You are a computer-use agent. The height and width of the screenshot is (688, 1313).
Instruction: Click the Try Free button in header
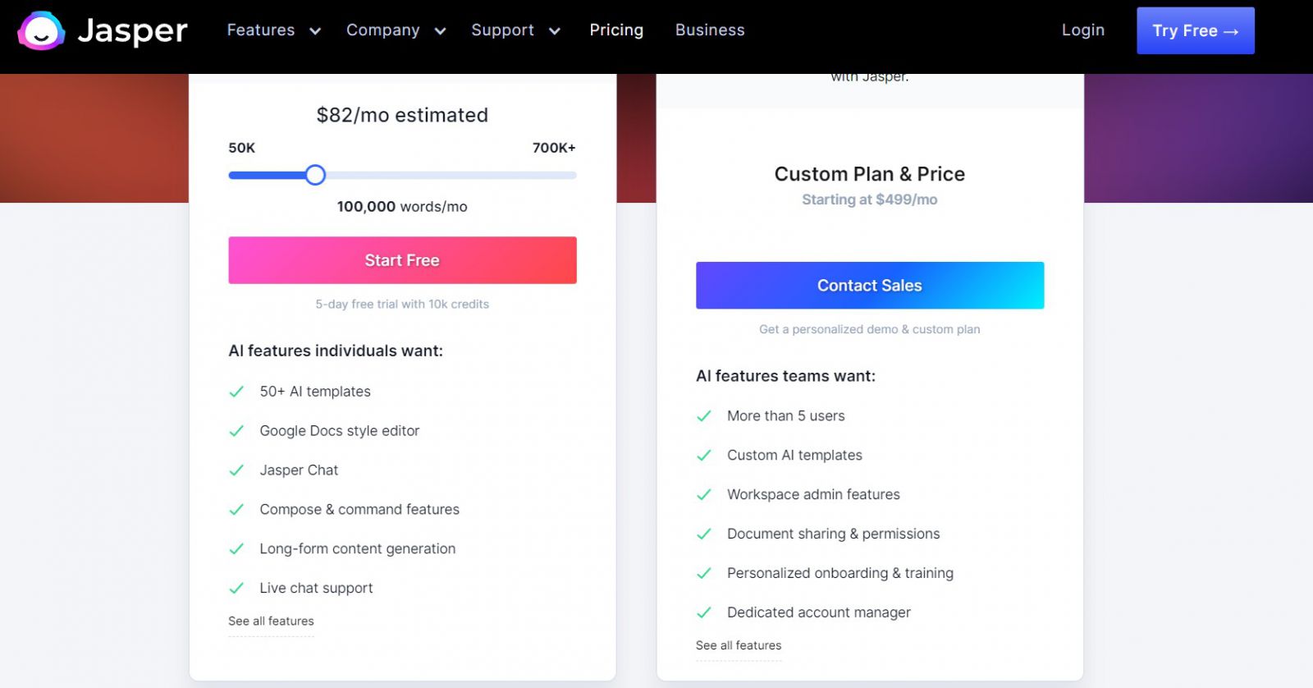tap(1196, 31)
